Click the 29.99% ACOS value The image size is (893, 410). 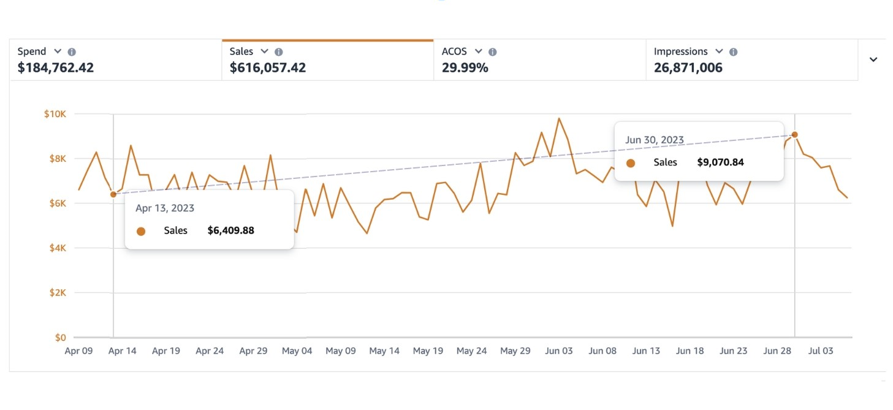465,68
